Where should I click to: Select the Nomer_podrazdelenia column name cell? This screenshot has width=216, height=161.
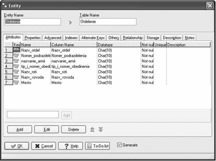[x=74, y=56]
